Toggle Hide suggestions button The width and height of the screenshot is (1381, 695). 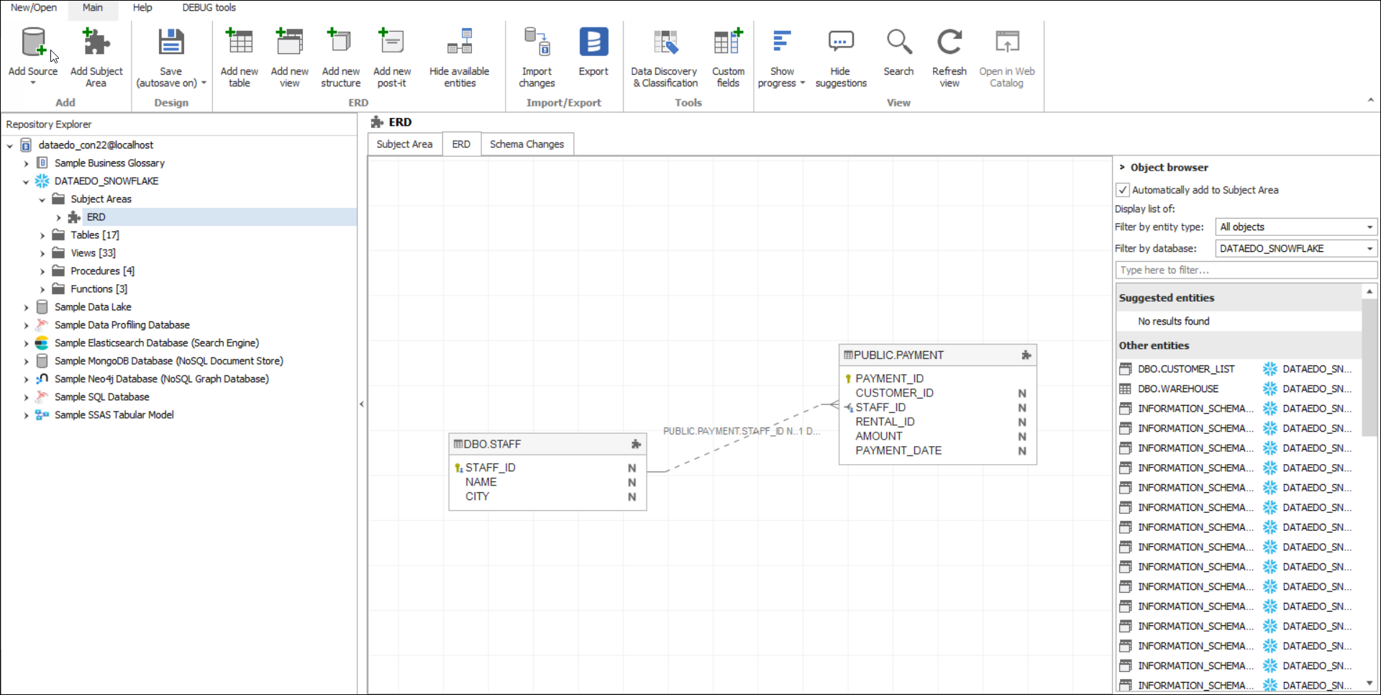pos(840,43)
